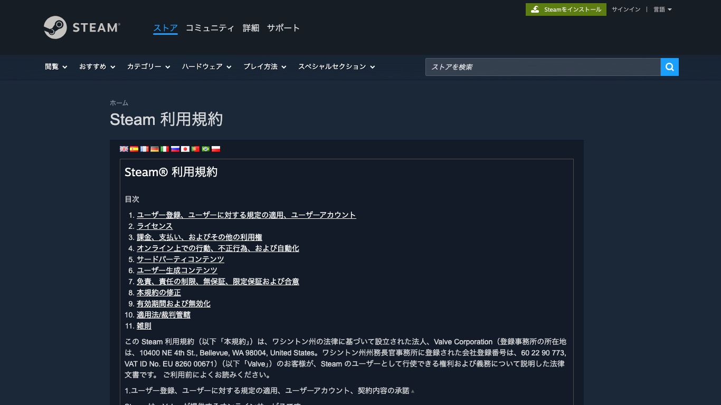The height and width of the screenshot is (405, 721).
Task: Select the German flag language
Action: (155, 149)
